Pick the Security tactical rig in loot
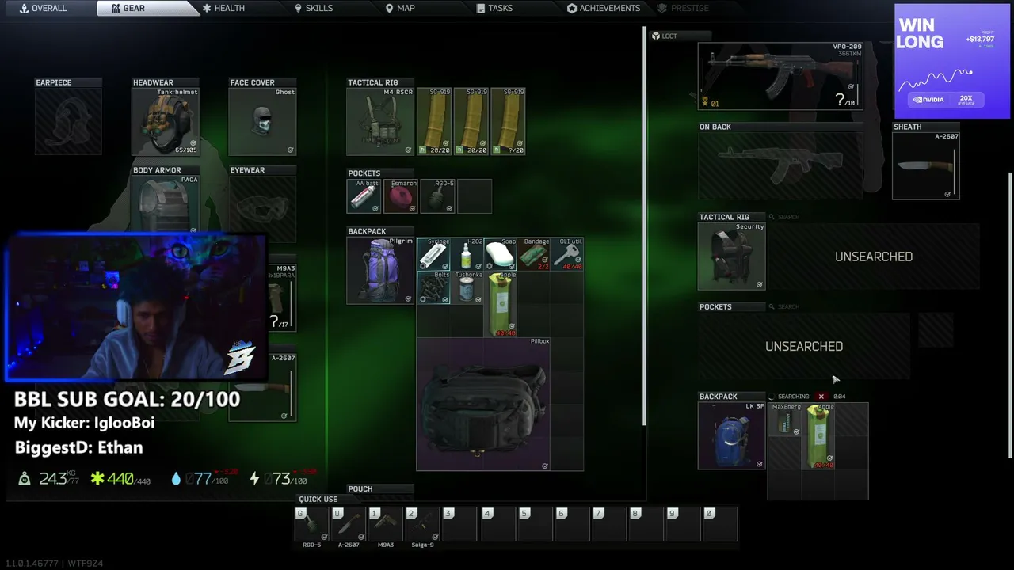 [x=731, y=256]
